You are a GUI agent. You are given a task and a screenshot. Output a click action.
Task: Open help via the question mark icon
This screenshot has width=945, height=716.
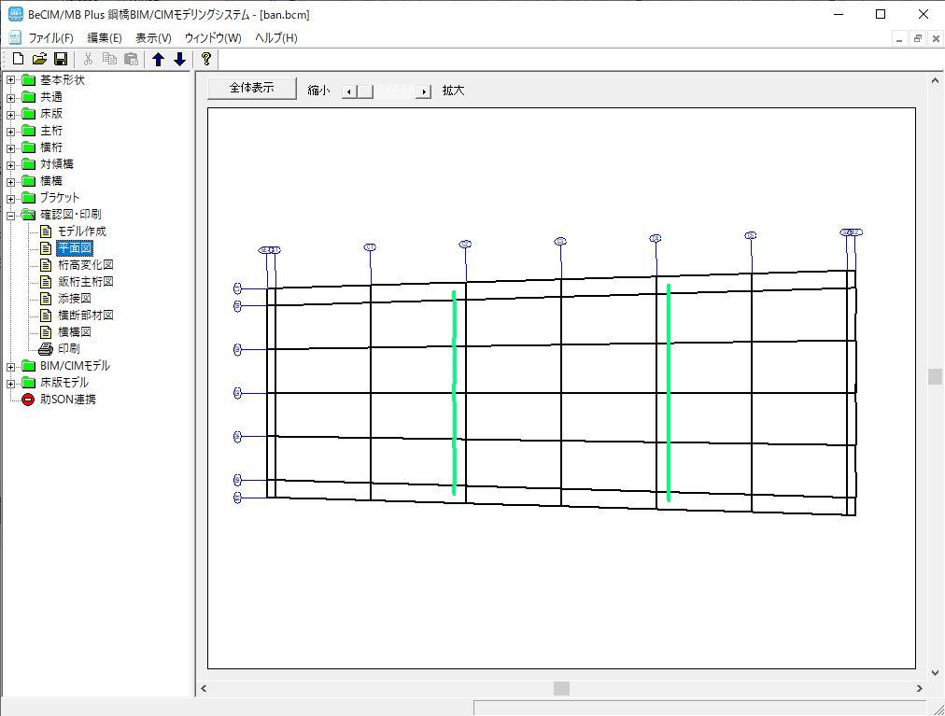click(206, 60)
